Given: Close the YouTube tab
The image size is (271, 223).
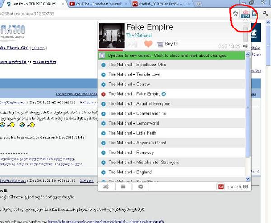Looking at the screenshot, I should [x=126, y=4].
